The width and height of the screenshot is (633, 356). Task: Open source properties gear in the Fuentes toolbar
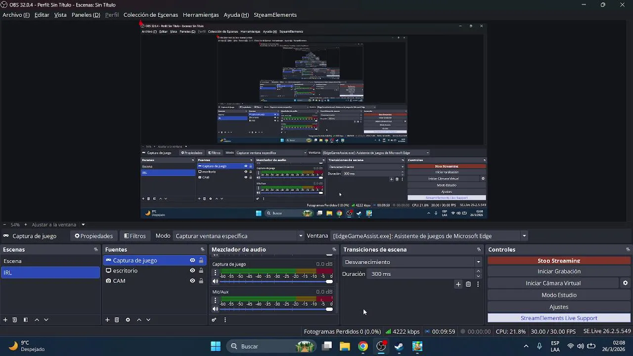point(128,320)
